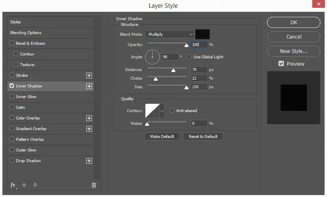Enable the Drop Shadow checkbox
This screenshot has width=327, height=197.
pos(12,160)
